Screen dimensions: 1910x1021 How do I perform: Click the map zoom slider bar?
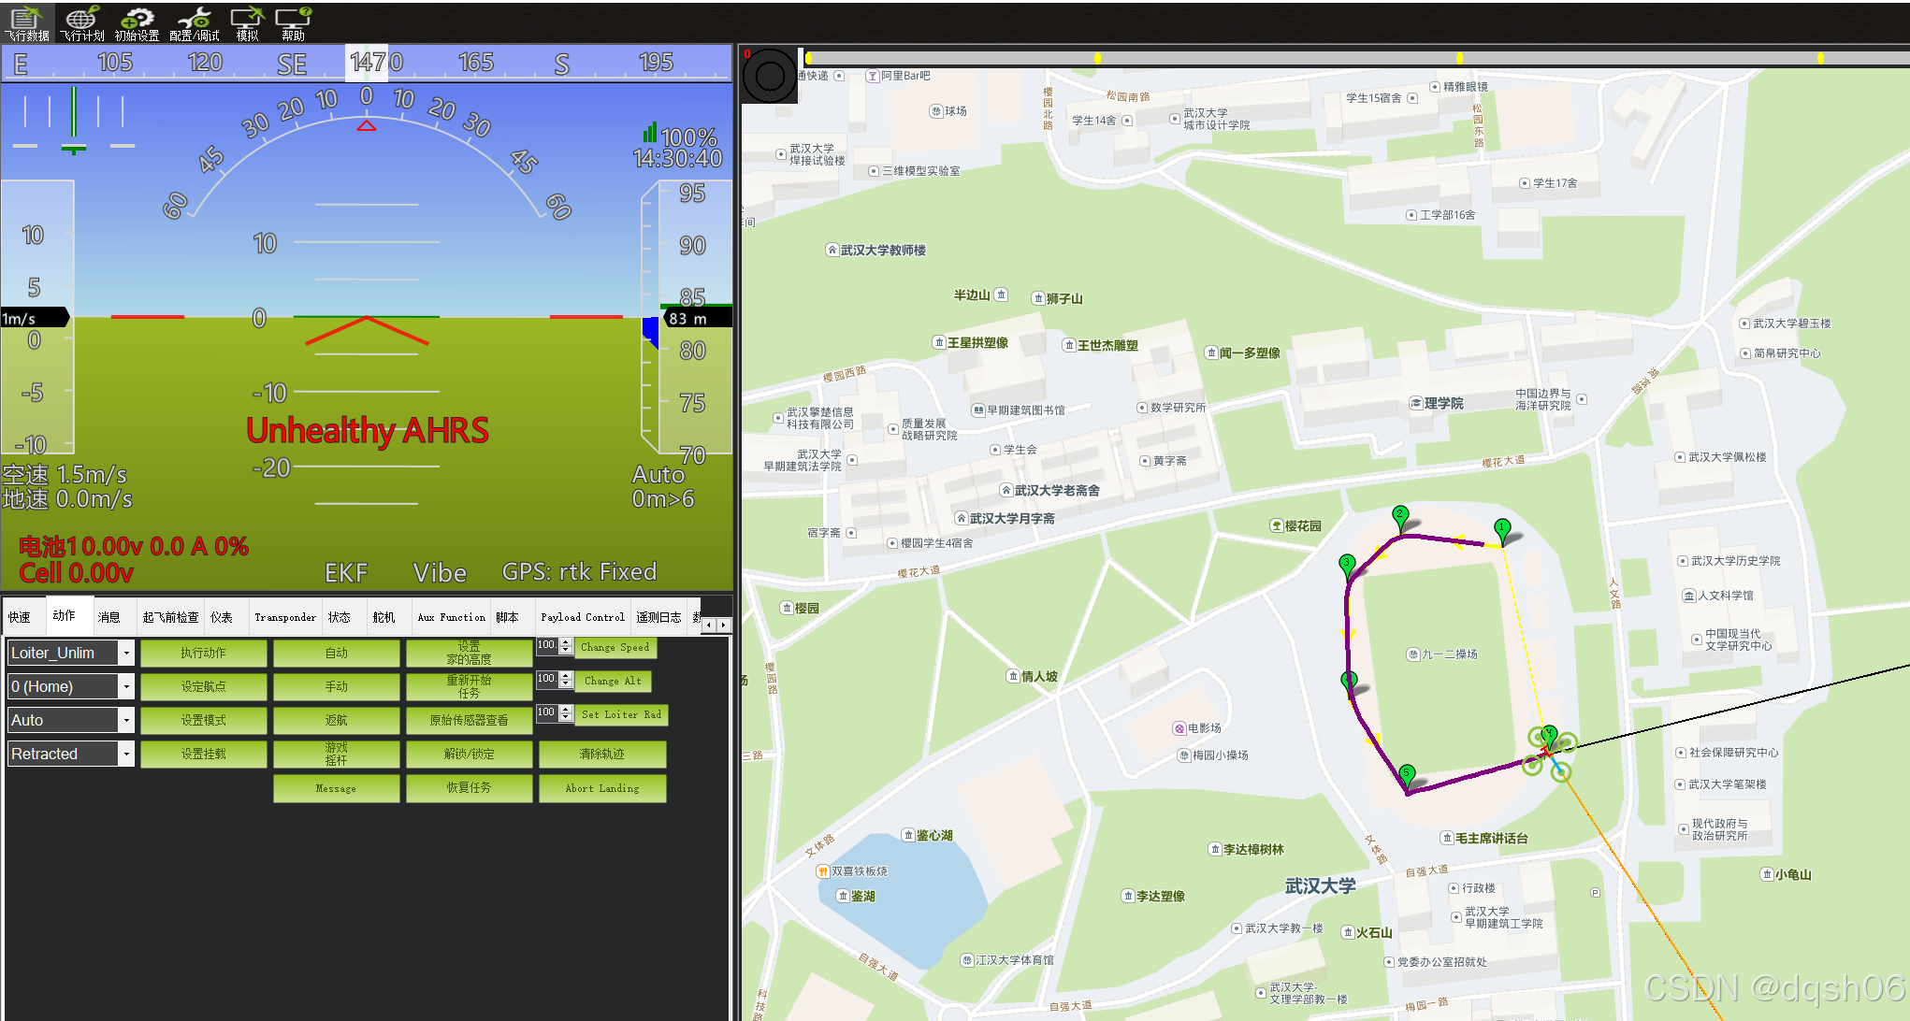pyautogui.click(x=1310, y=58)
